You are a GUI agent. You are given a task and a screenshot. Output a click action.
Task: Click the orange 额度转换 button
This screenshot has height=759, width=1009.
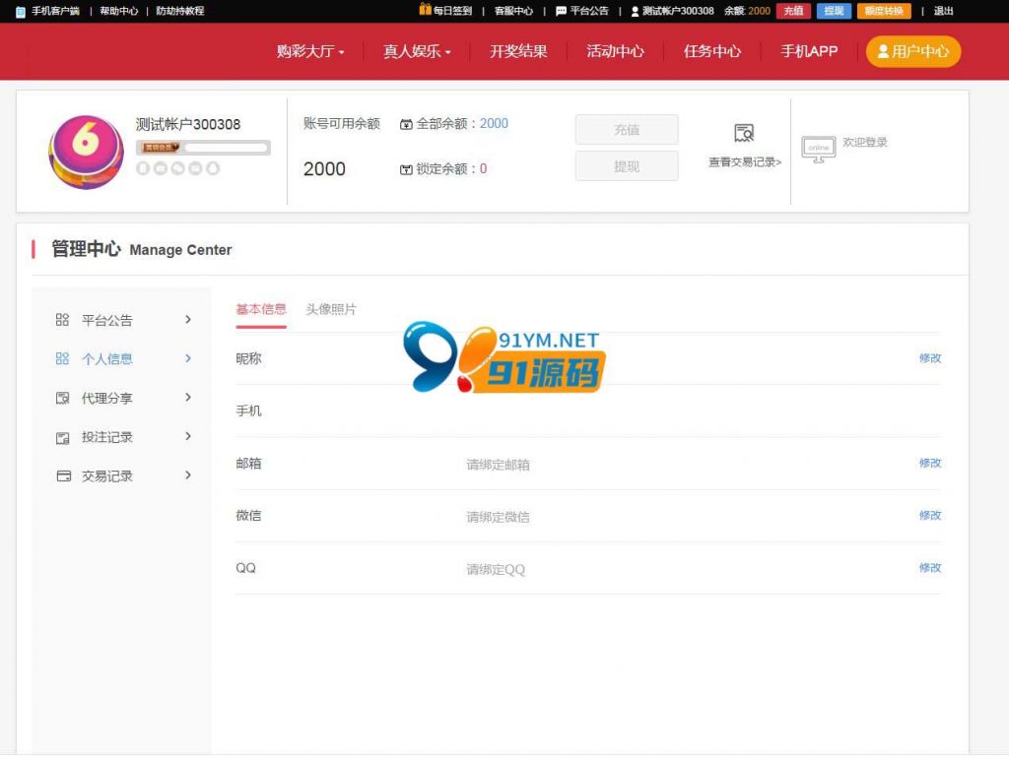pyautogui.click(x=884, y=11)
